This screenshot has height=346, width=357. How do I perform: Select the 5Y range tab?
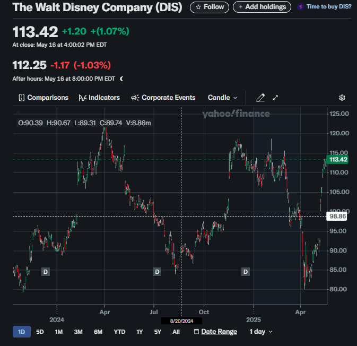pyautogui.click(x=158, y=332)
